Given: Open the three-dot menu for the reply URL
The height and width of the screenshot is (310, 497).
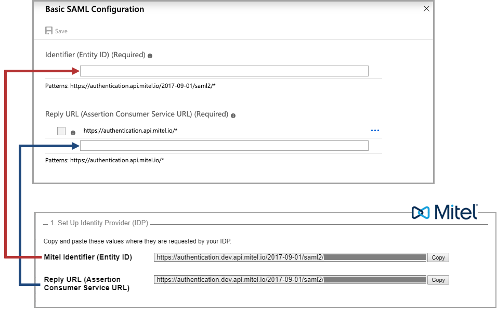Looking at the screenshot, I should tap(374, 131).
